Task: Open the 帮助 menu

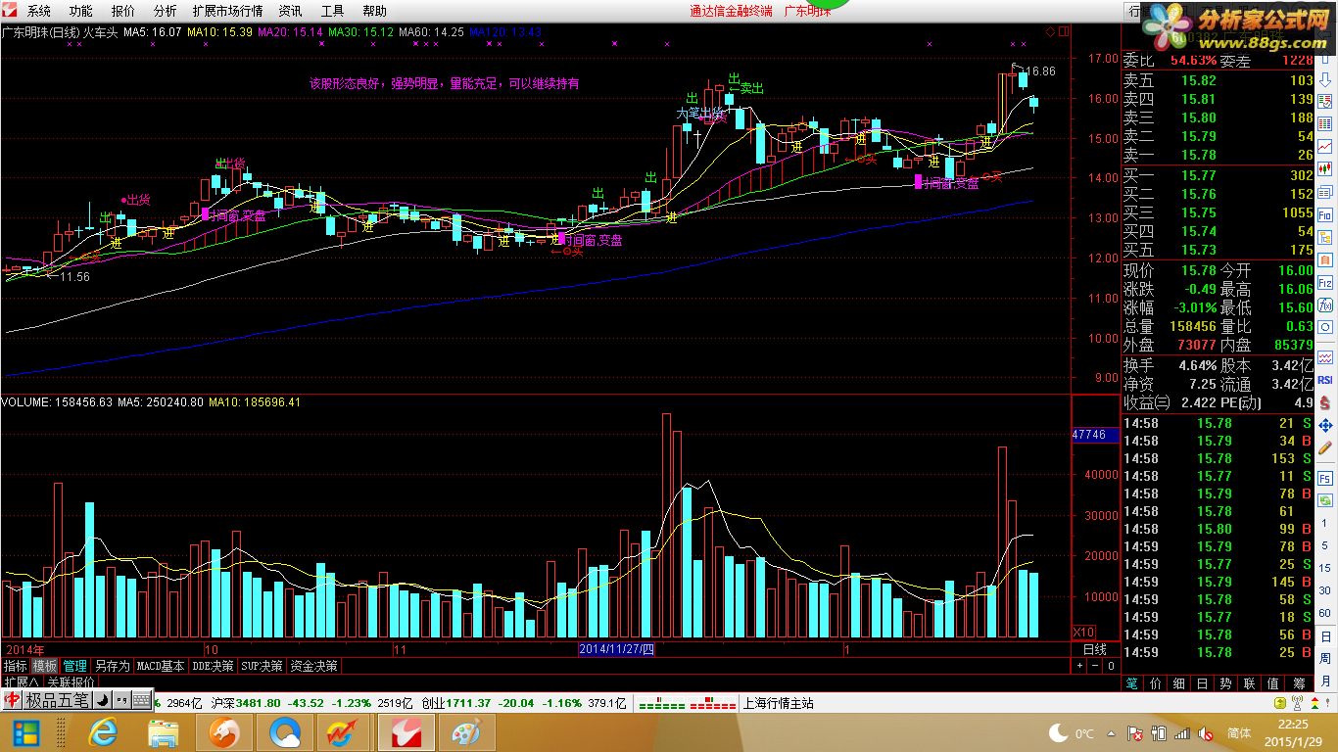Action: click(374, 11)
